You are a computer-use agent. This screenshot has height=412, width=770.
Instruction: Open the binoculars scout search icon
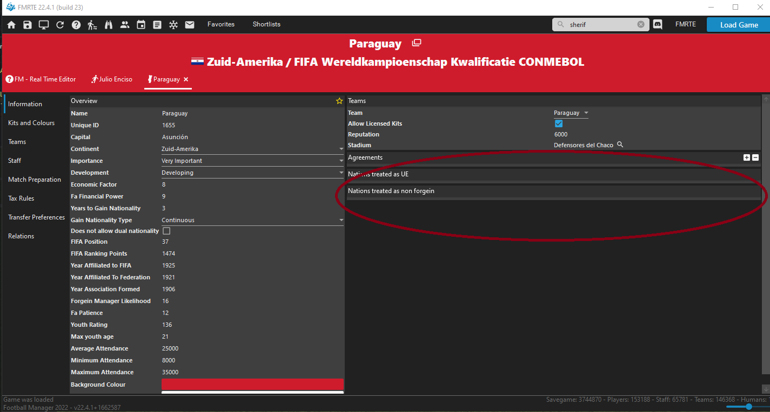109,25
